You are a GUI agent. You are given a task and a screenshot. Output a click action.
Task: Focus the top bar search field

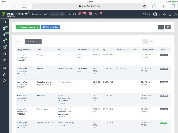[57, 14]
